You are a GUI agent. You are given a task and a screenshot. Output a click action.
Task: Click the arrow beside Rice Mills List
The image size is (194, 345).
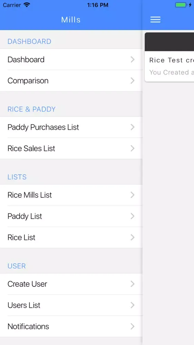pyautogui.click(x=132, y=195)
